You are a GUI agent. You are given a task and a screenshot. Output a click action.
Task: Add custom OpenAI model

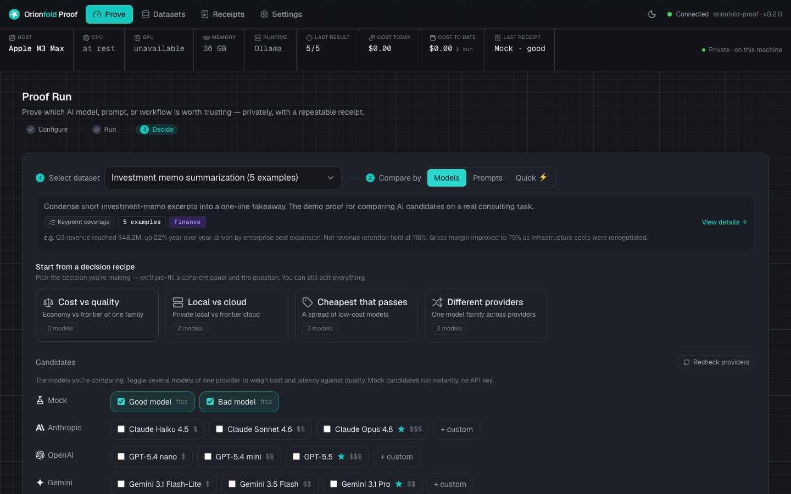(397, 457)
